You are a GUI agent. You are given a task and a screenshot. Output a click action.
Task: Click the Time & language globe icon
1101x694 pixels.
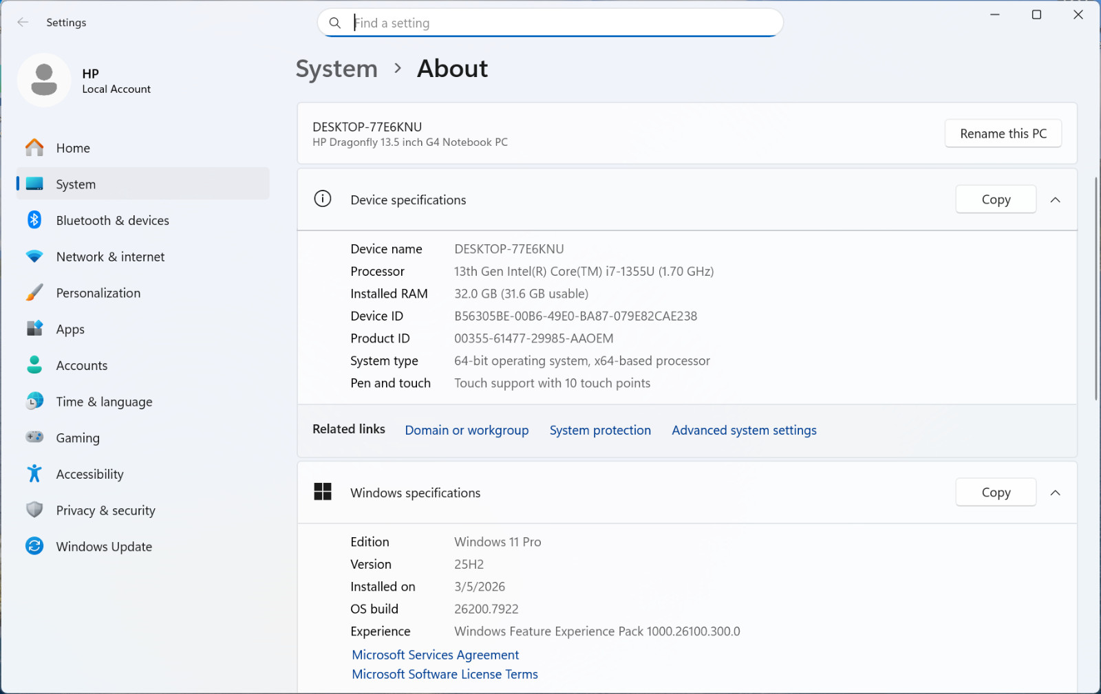coord(34,402)
